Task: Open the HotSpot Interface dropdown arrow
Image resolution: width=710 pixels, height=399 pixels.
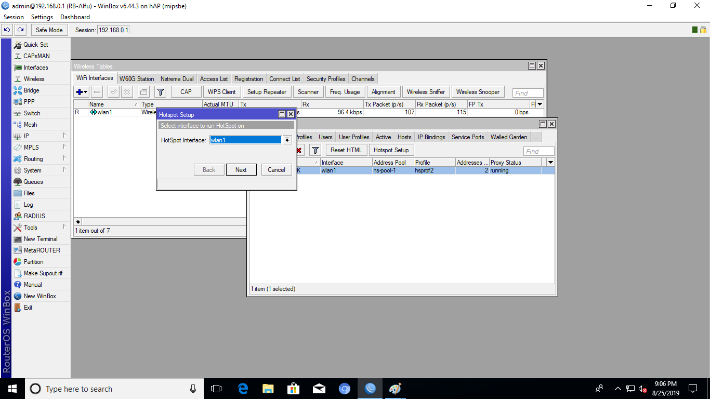Action: pos(287,140)
